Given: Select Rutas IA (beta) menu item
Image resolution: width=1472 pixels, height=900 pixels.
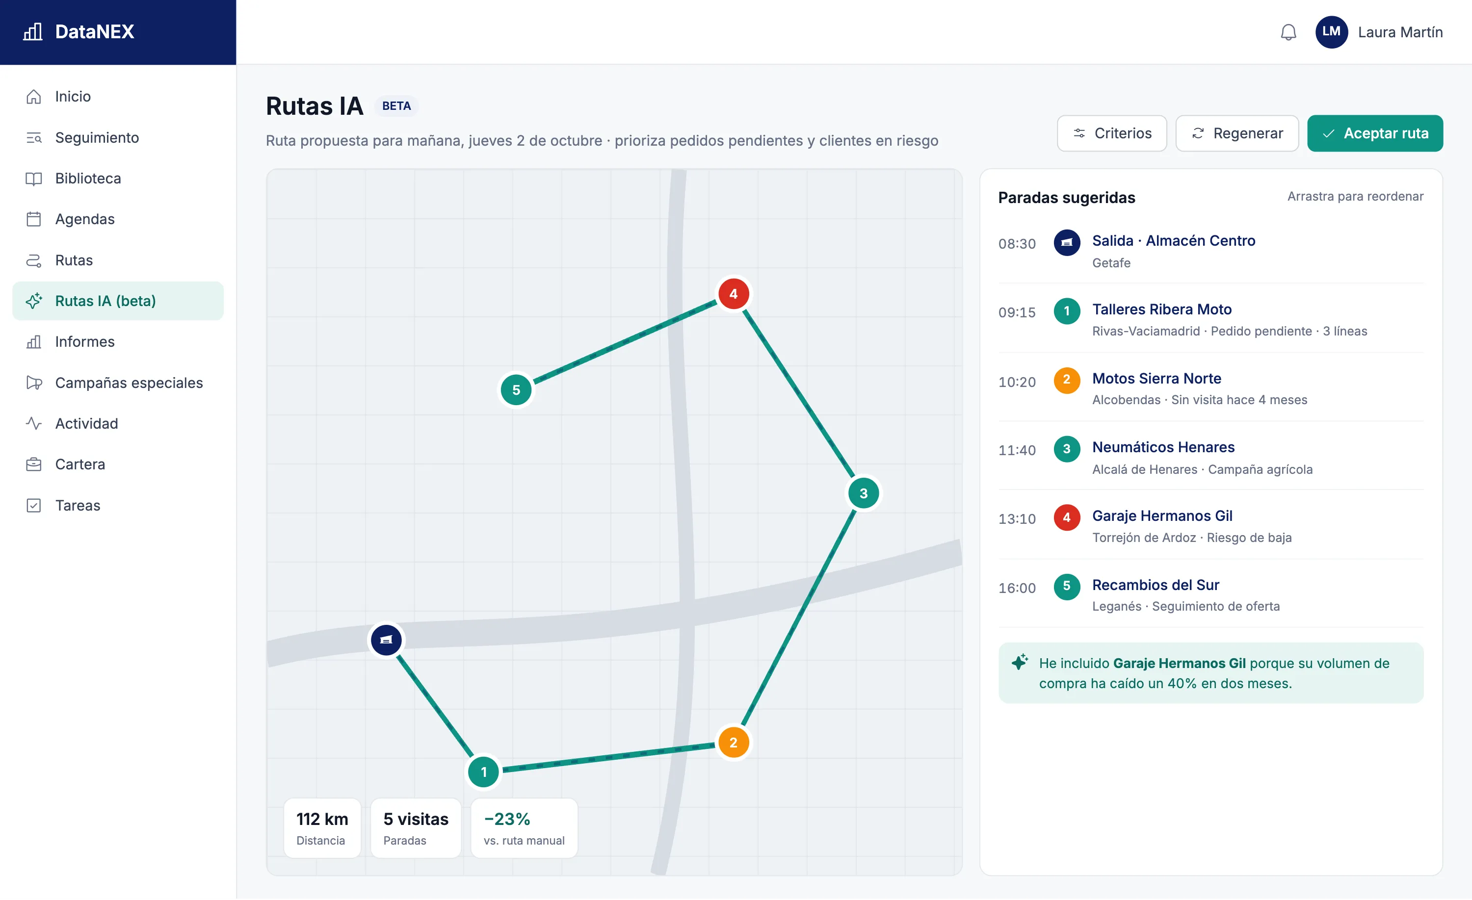Looking at the screenshot, I should pyautogui.click(x=118, y=301).
